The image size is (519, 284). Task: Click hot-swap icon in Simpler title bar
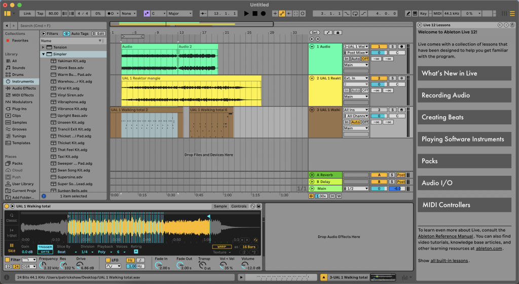[x=253, y=206]
